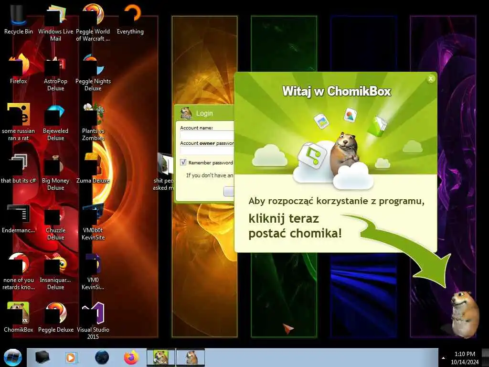Click the partially hidden Login dialog button

tap(229, 191)
